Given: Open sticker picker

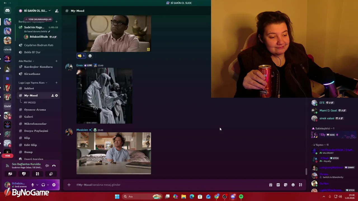Looking at the screenshot, I should [286, 185].
